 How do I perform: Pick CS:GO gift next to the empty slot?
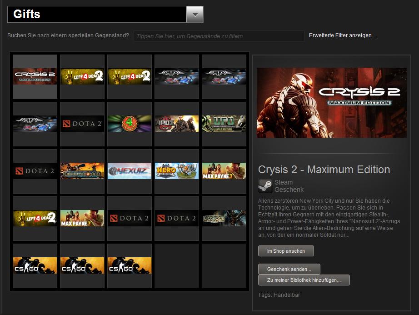pyautogui.click(x=130, y=266)
